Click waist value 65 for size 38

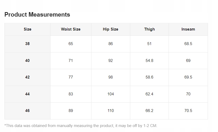coord(71,44)
